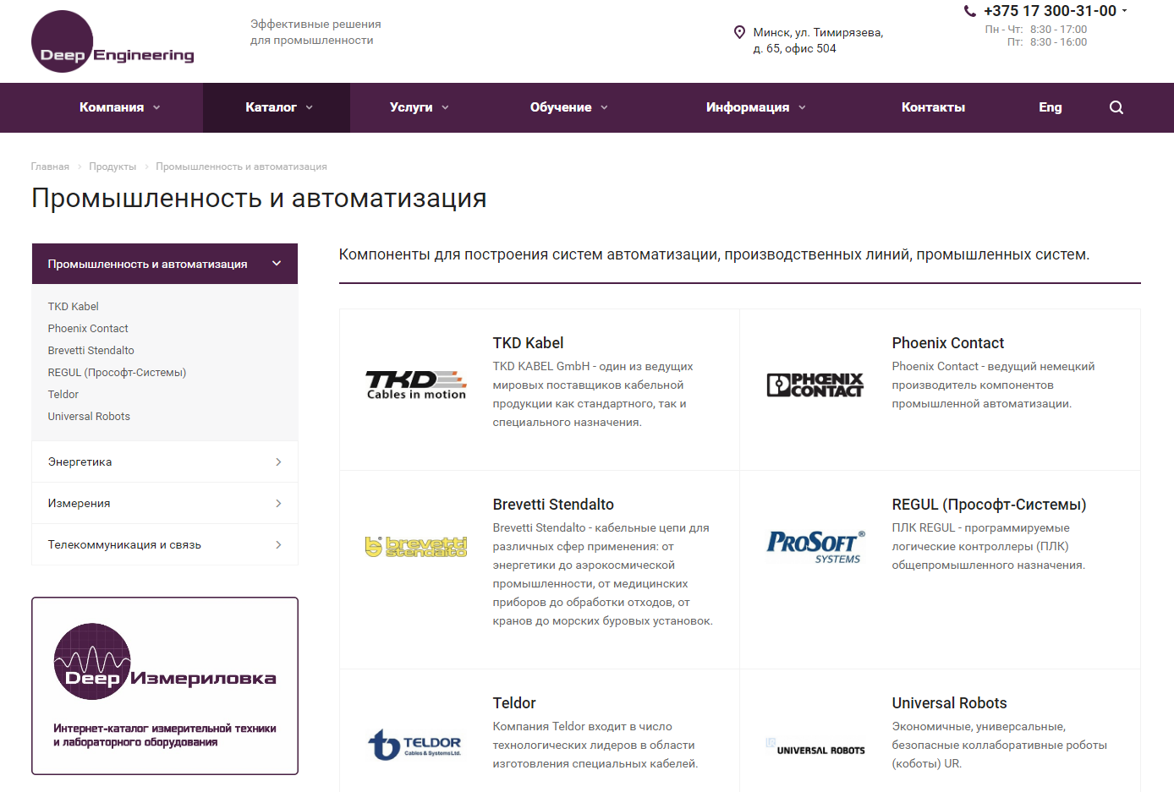Click the map pin address icon
The height and width of the screenshot is (792, 1174).
739,32
